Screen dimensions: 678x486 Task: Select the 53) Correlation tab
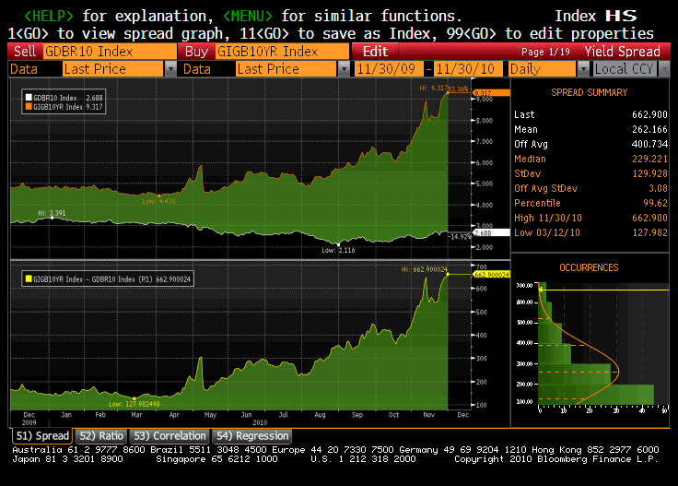coord(169,435)
